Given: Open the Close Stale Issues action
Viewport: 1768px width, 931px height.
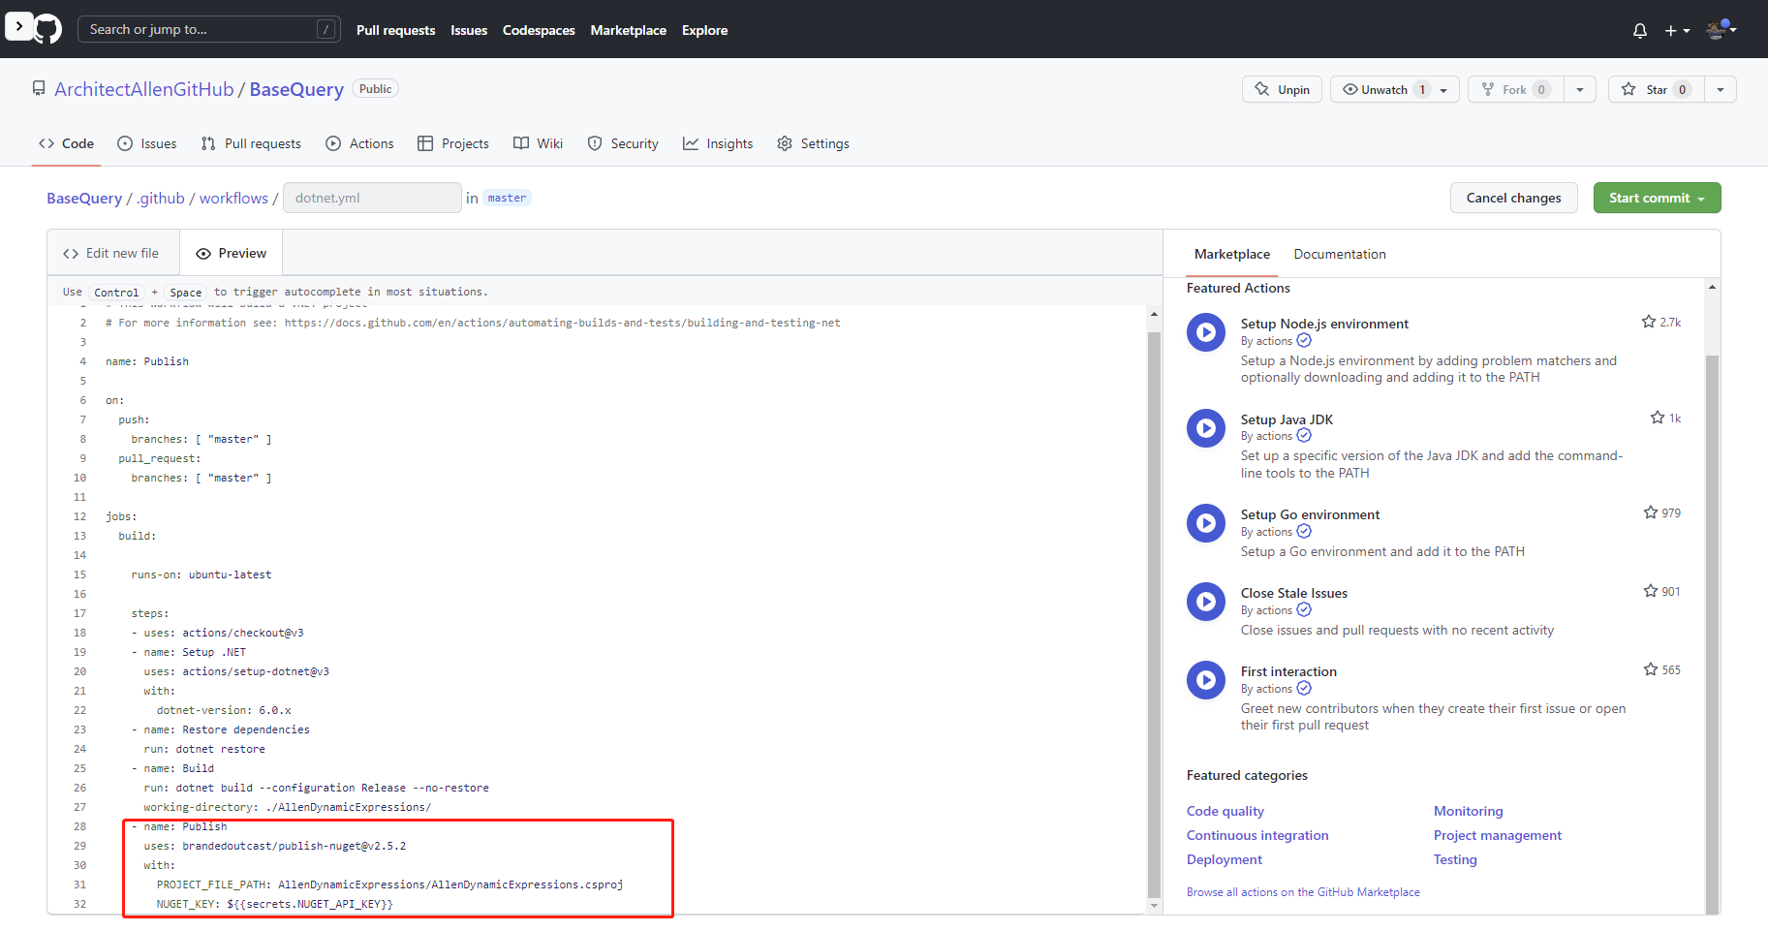Looking at the screenshot, I should (1293, 593).
